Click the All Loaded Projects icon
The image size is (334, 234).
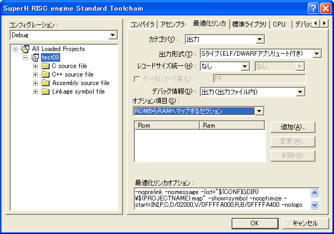26,49
